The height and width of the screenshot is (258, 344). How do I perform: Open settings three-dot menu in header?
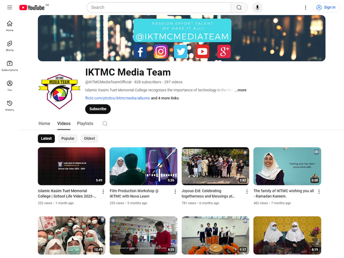pos(306,8)
